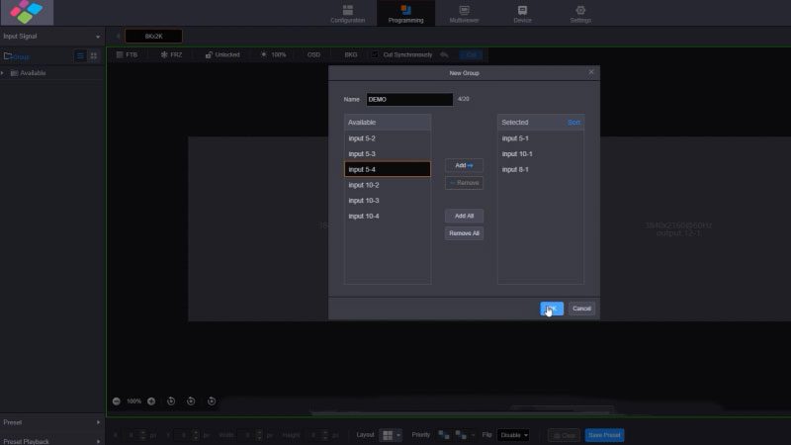
Task: Click the Remove All button
Action: 464,233
